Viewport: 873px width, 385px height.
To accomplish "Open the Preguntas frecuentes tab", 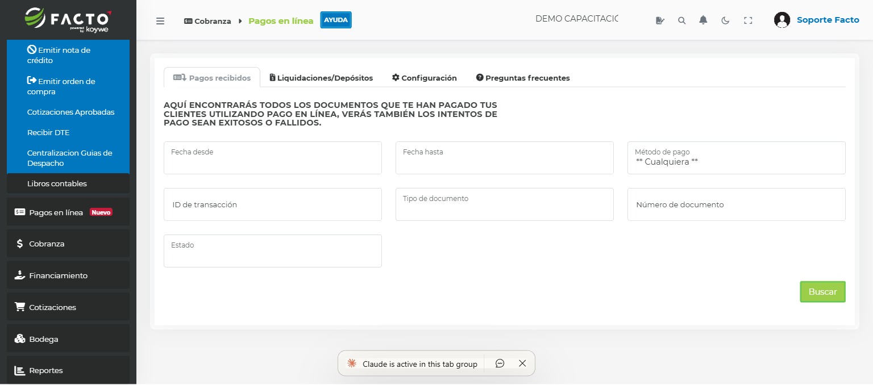I will click(522, 77).
